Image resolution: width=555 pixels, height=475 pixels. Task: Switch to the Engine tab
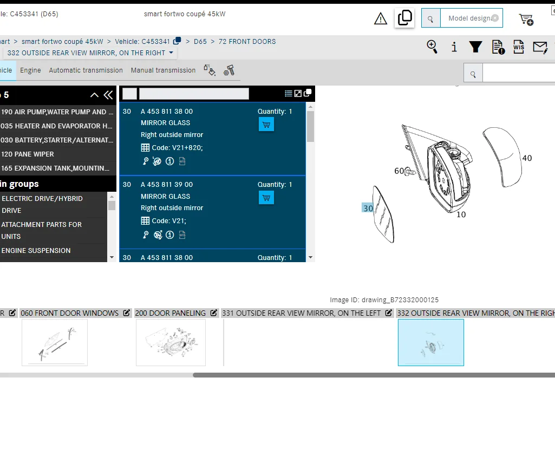[30, 70]
